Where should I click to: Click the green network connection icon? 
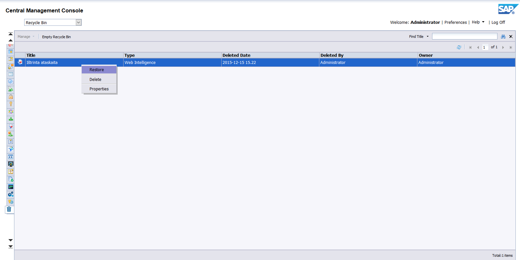pos(10,119)
